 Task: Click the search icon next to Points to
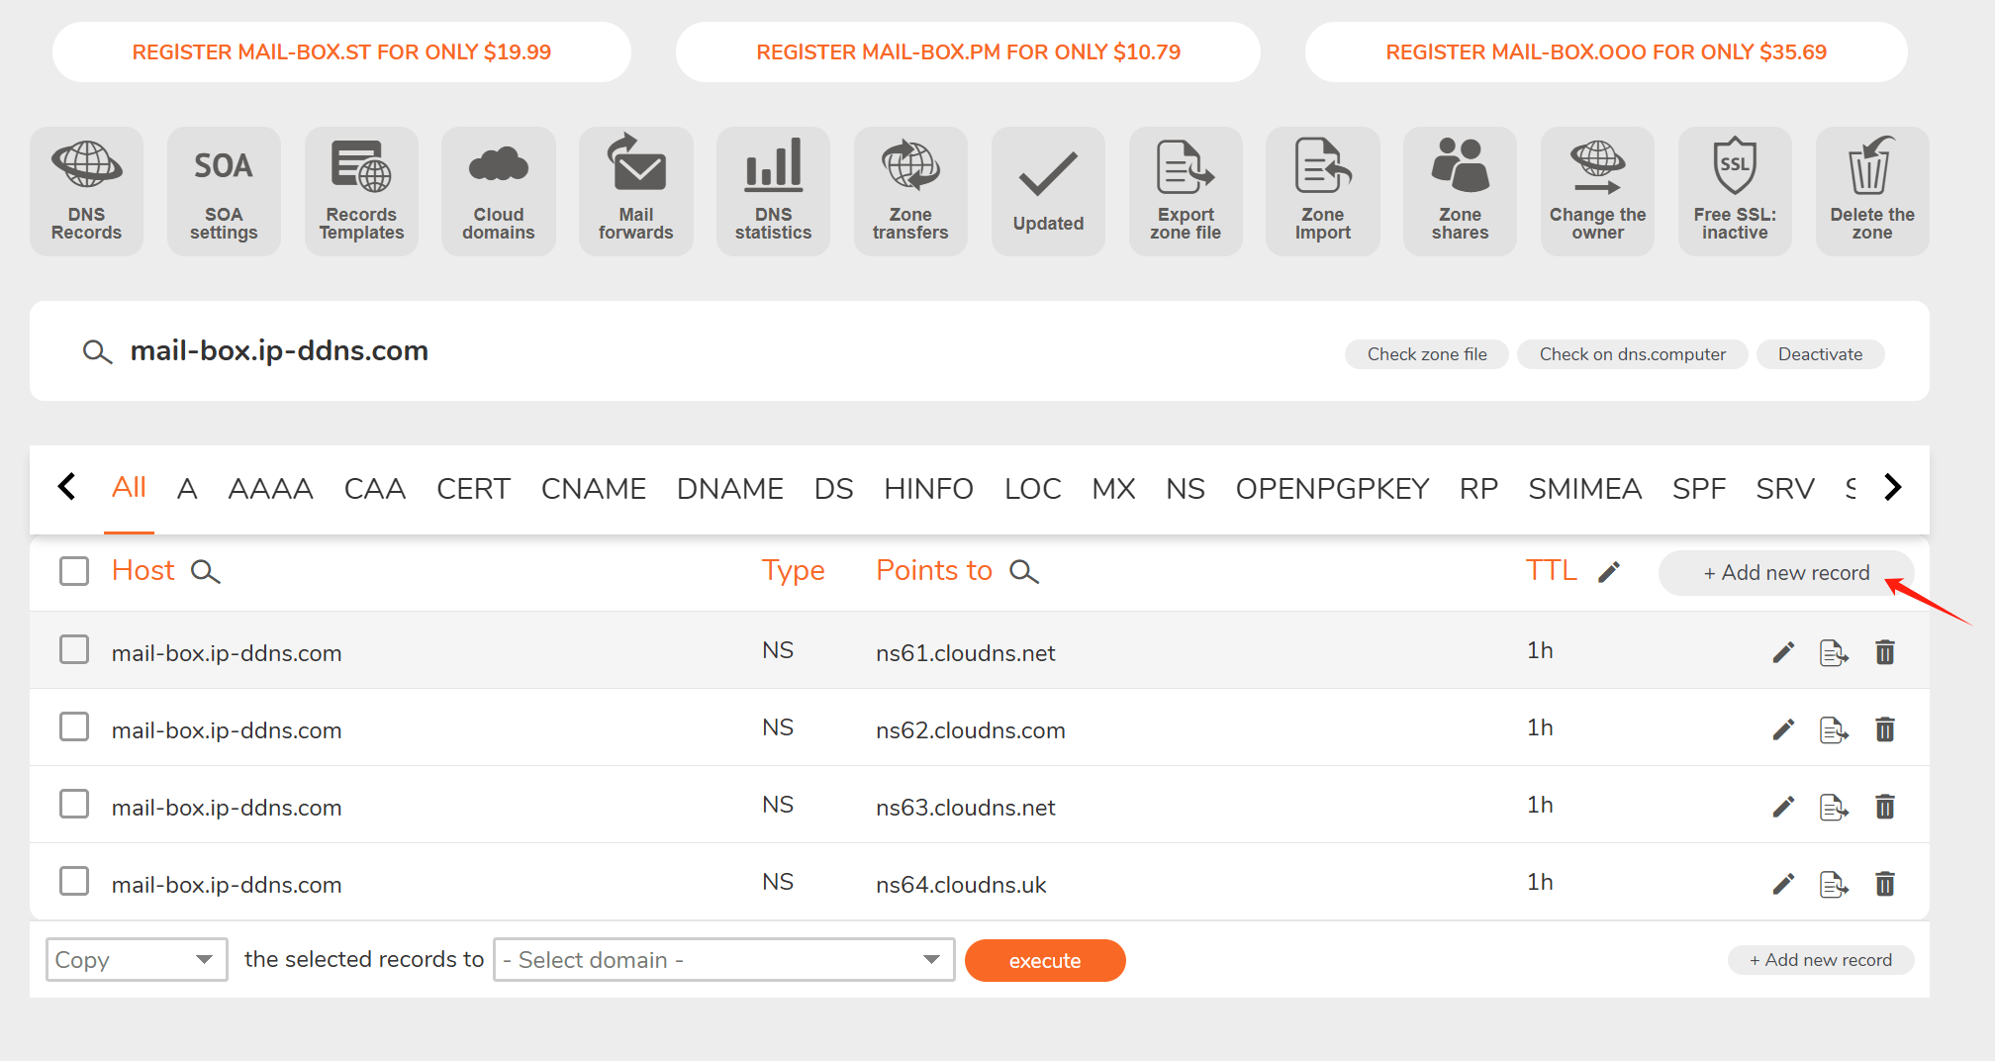click(1024, 572)
